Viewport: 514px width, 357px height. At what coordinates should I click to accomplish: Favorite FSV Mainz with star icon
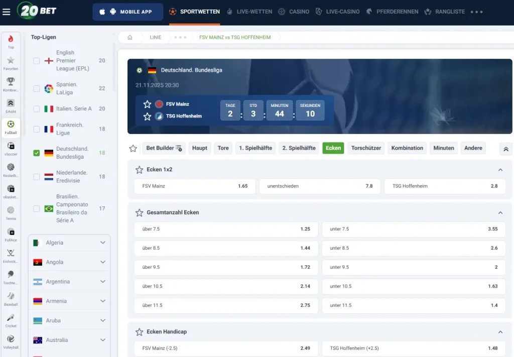tap(147, 104)
